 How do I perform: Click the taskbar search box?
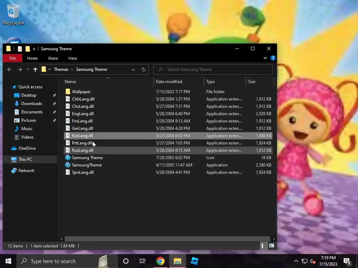(67, 261)
